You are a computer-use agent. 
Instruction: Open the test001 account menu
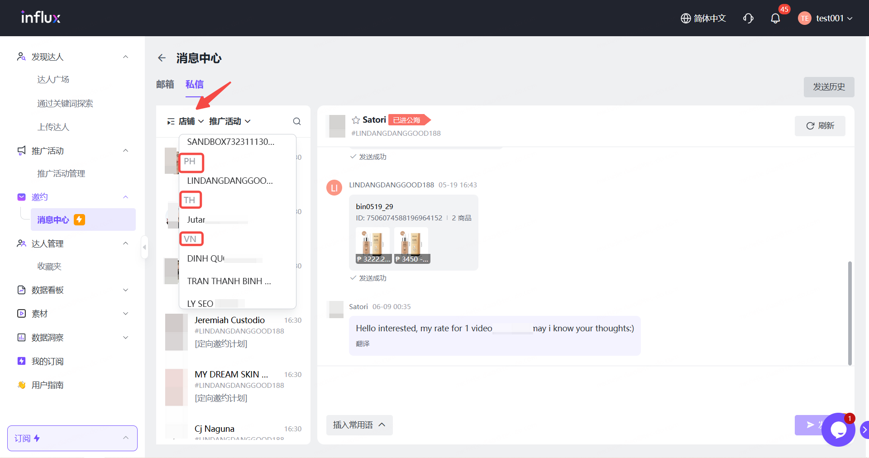(x=826, y=19)
